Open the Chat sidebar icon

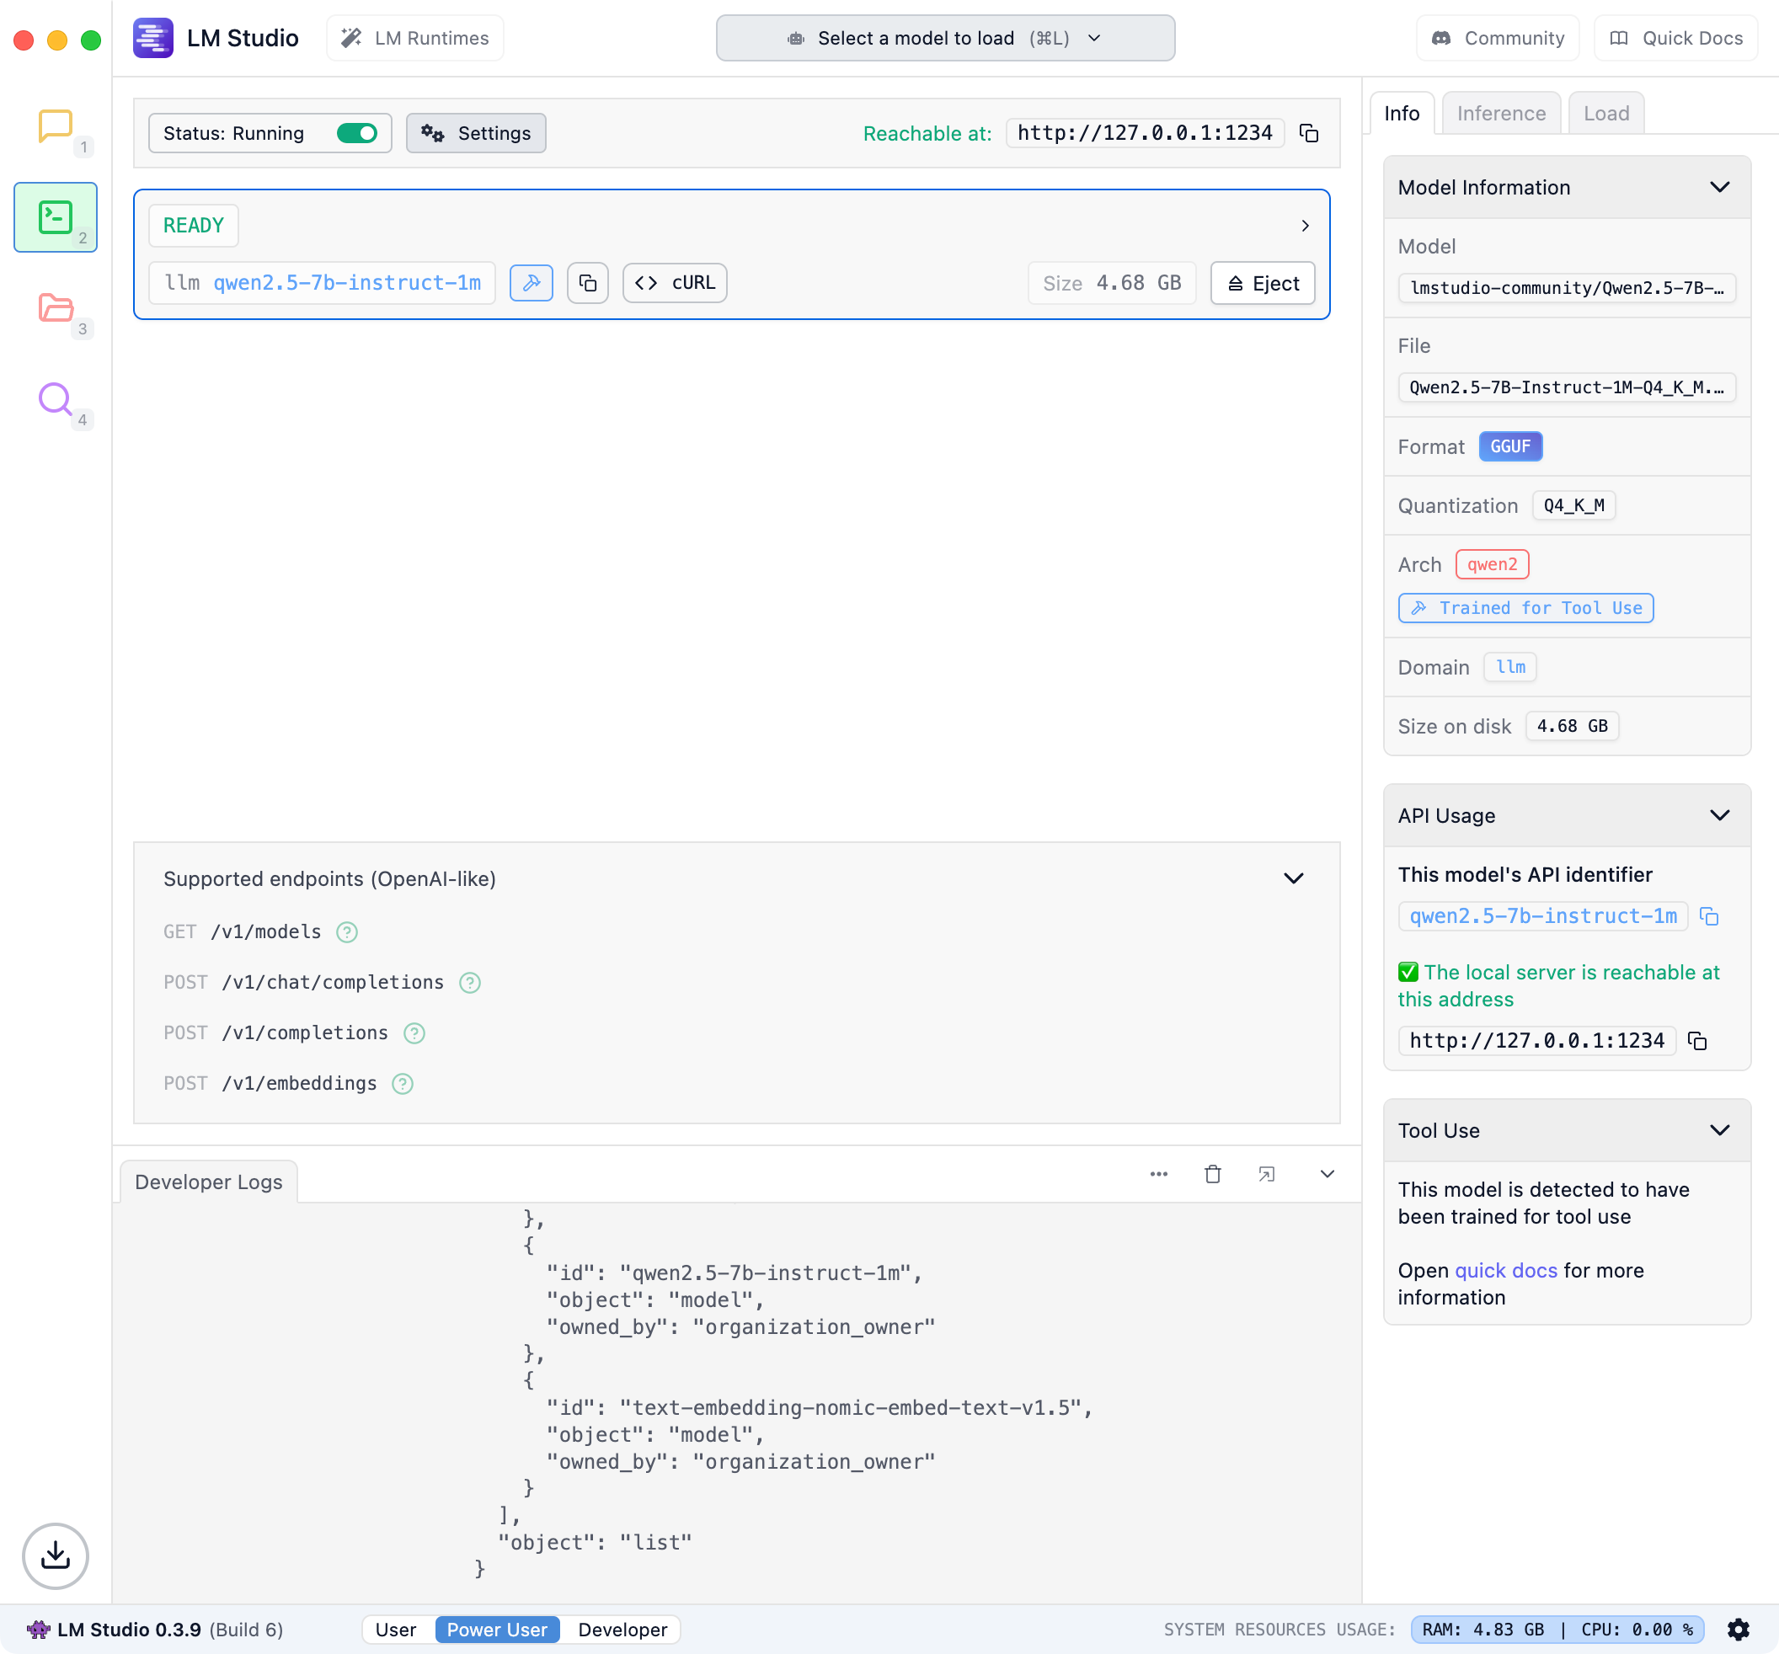[x=56, y=126]
